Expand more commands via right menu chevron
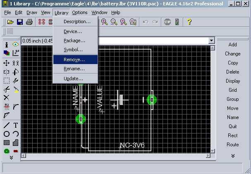The image size is (251, 174). tap(233, 156)
